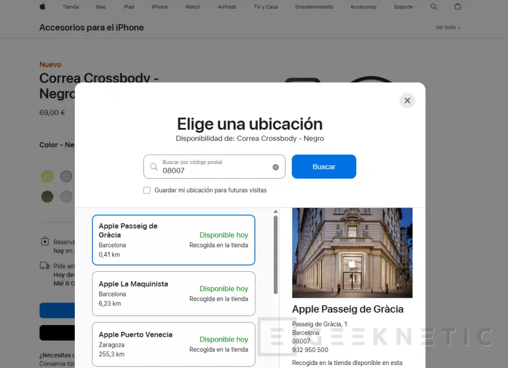
Task: Click the Buscar button
Action: coord(324,167)
